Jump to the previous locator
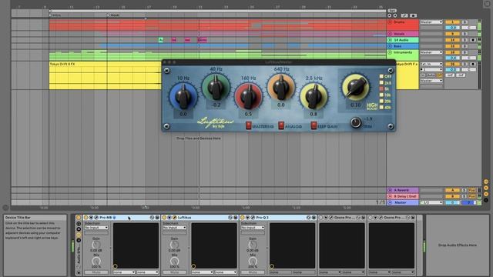Screen dimensions: 493x277 tap(390, 15)
